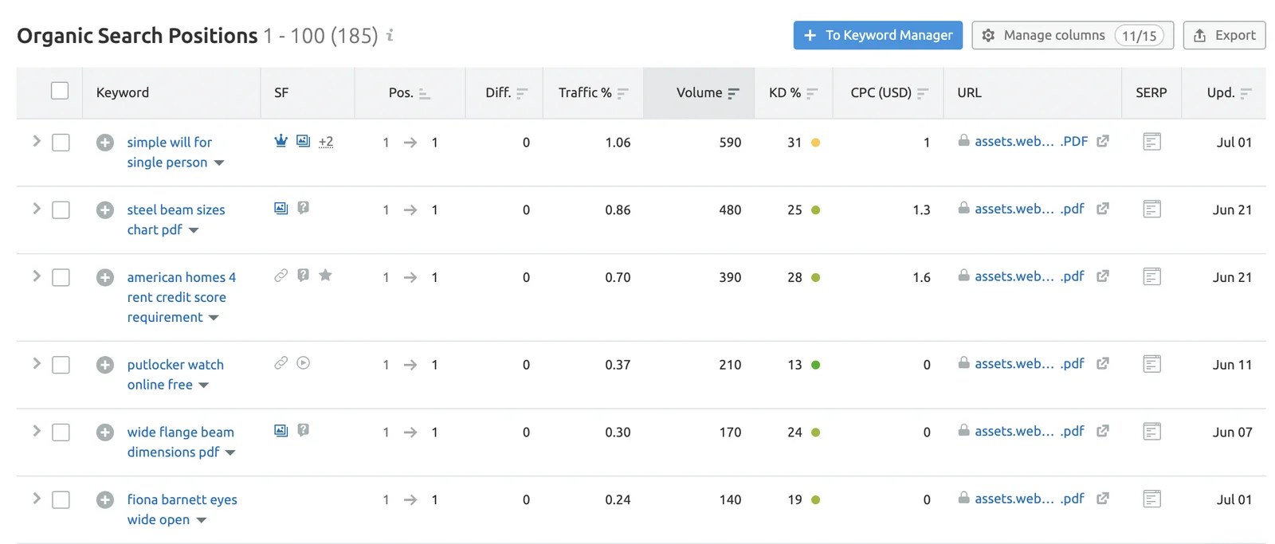The height and width of the screenshot is (544, 1275).
Task: Check the box for simple will row
Action: point(61,143)
